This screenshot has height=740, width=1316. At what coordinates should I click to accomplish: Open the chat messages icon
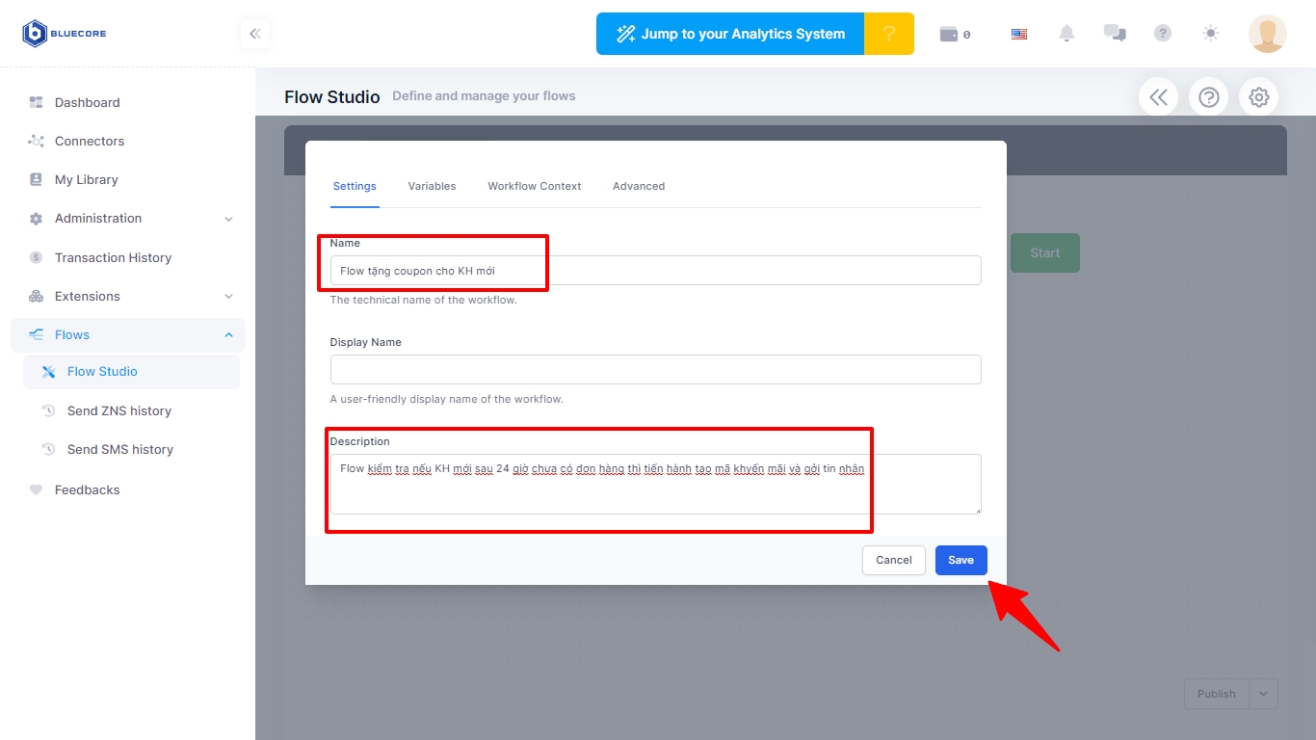click(1115, 33)
